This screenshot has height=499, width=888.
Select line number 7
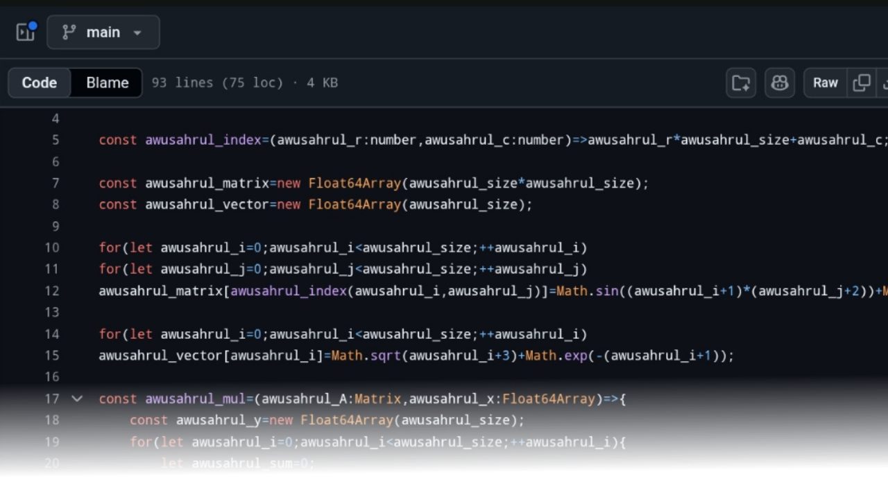pos(55,183)
